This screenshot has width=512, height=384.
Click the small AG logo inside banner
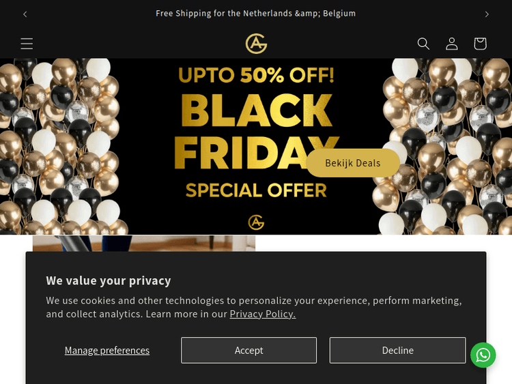[256, 222]
